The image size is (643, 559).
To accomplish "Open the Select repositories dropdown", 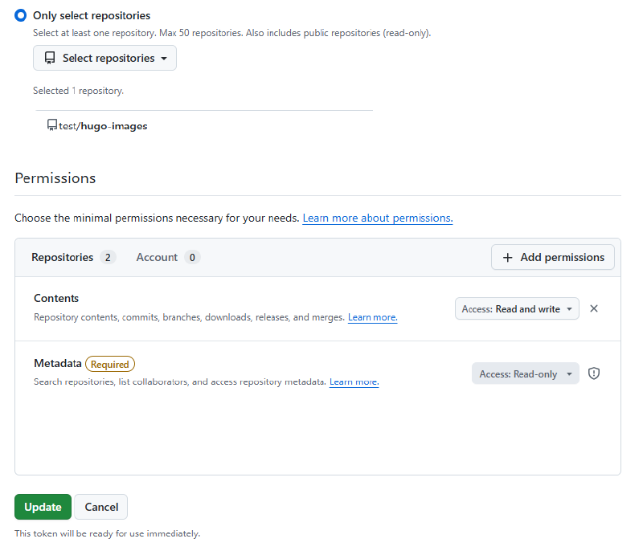I will click(x=104, y=58).
